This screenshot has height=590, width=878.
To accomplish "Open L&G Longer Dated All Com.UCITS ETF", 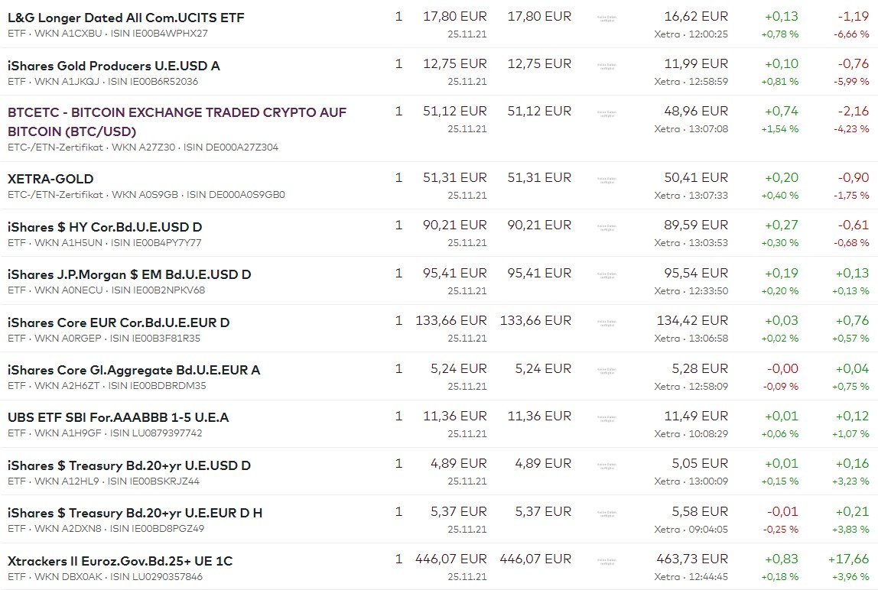I will [x=126, y=17].
